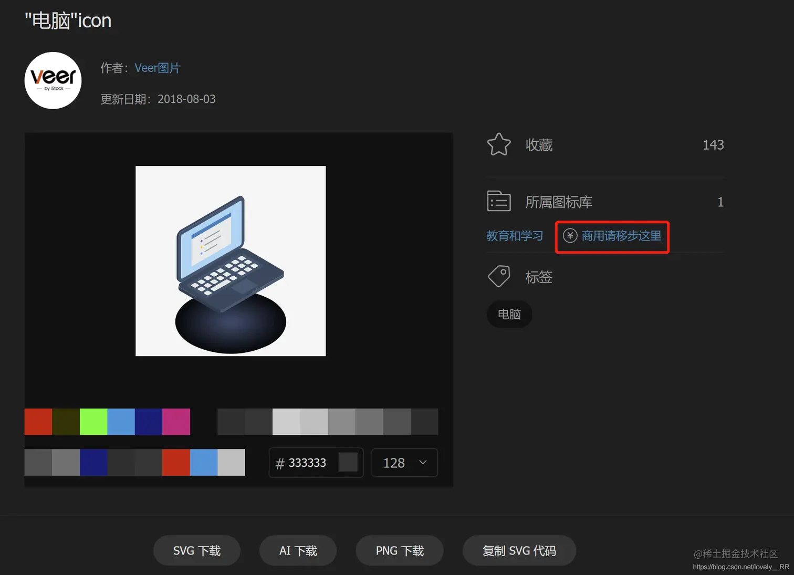Star the icon to add to 收藏

point(498,144)
